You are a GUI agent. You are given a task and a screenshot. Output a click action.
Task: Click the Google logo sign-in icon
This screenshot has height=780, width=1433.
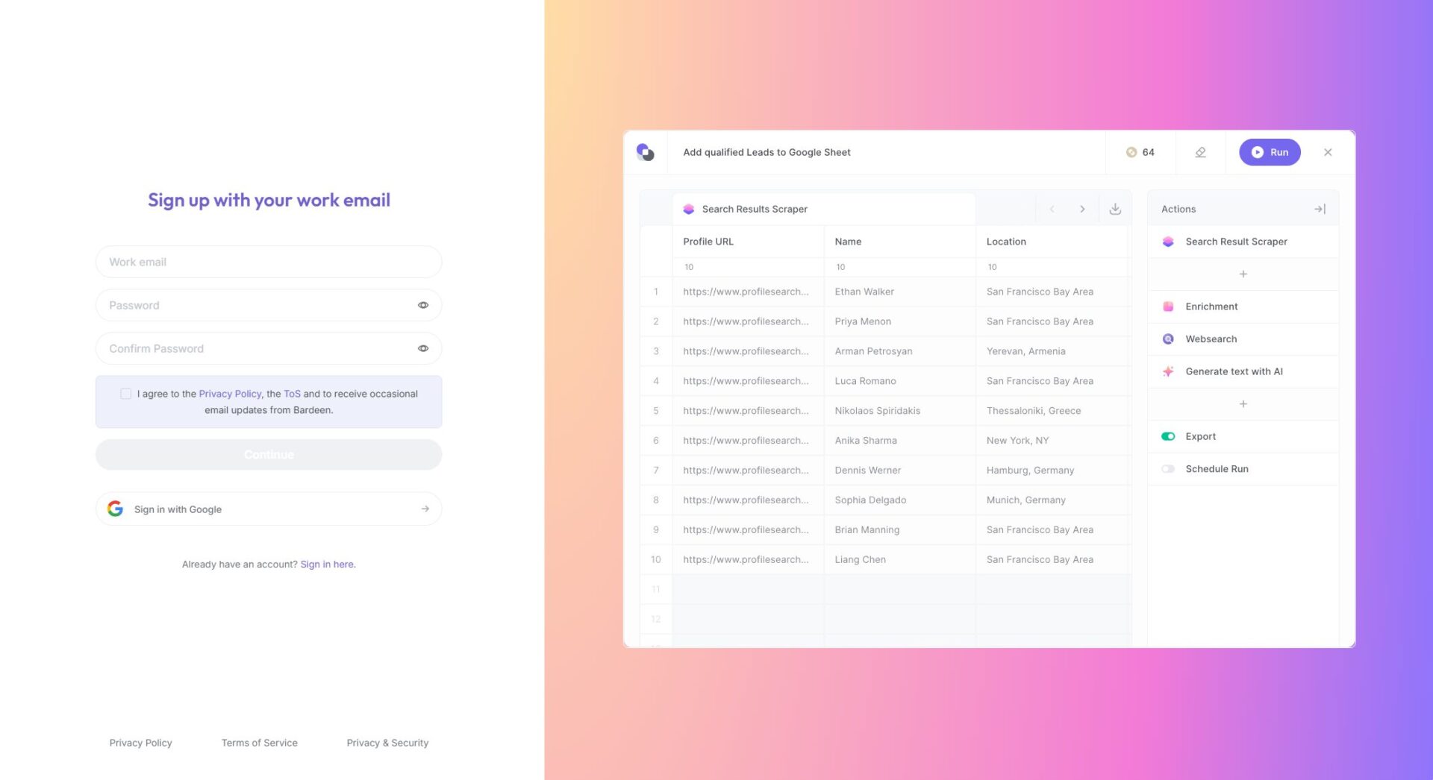coord(115,509)
